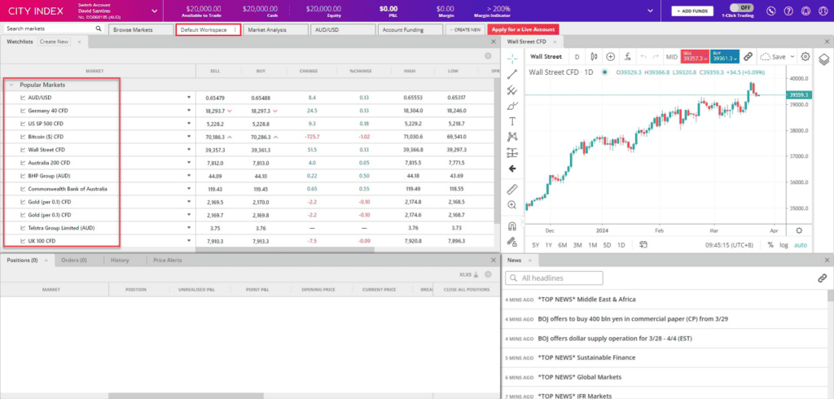Select the 5Y chart time range
The width and height of the screenshot is (834, 399).
pyautogui.click(x=536, y=245)
